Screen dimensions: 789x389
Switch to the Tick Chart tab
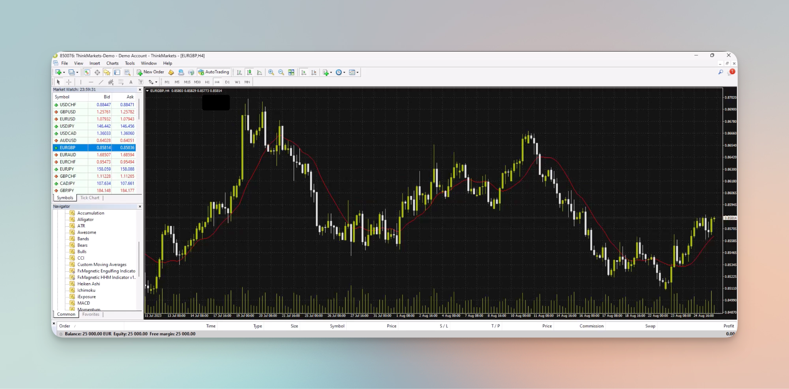coord(90,198)
